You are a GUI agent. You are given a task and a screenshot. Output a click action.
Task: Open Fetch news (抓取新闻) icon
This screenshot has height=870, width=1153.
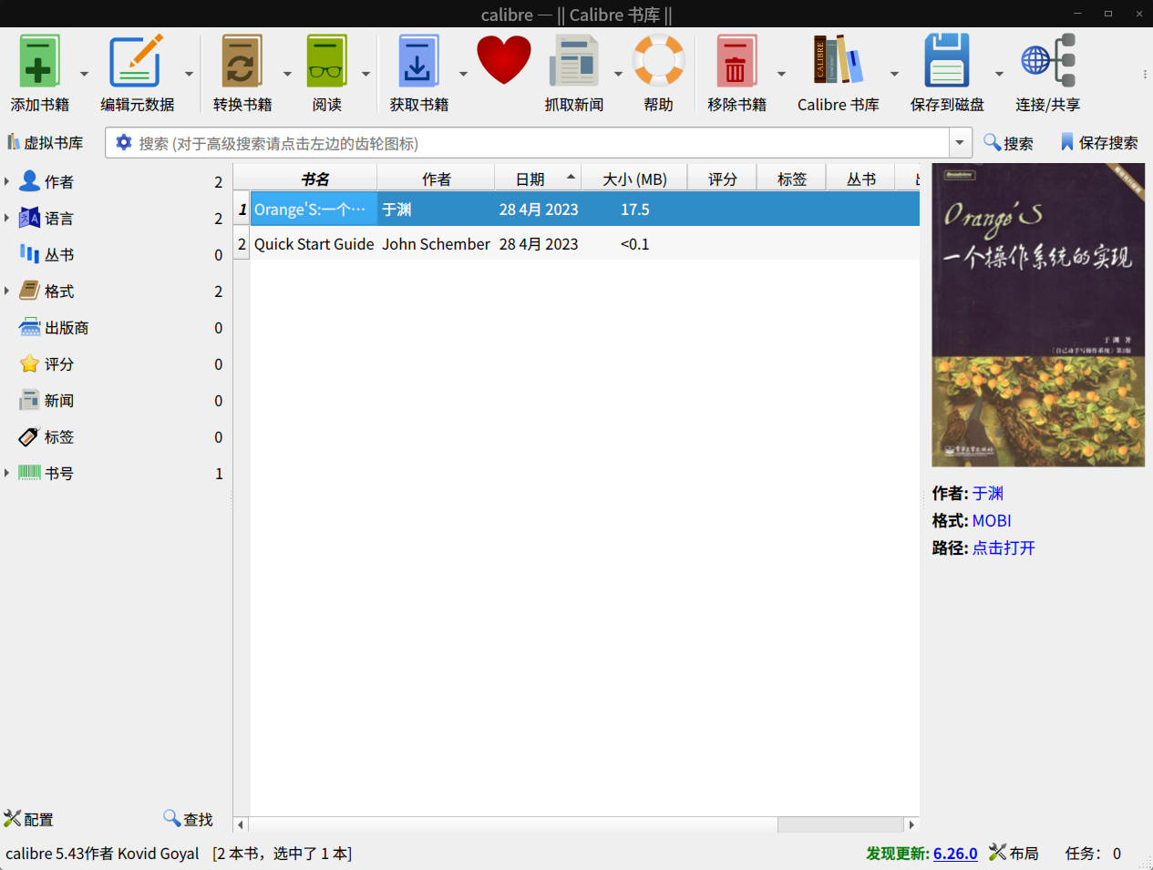click(573, 62)
